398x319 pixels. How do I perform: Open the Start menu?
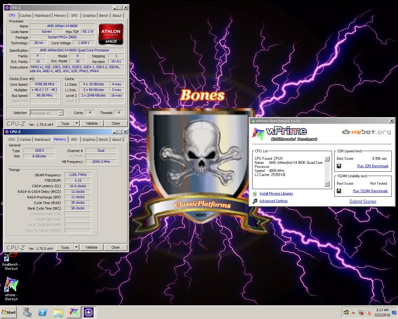pos(9,312)
